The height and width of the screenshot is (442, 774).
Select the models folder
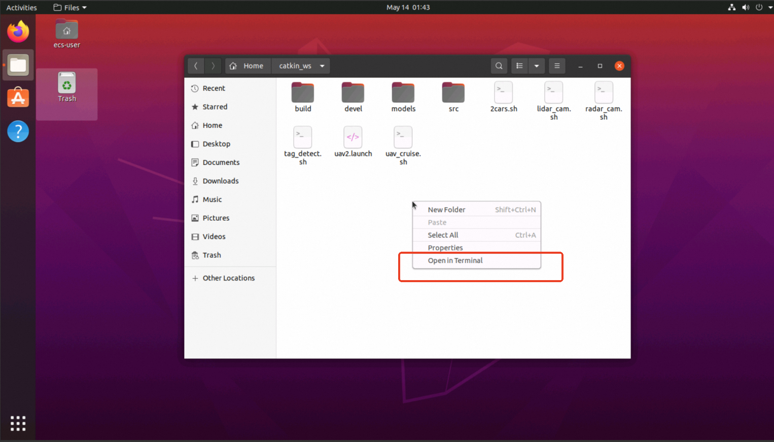pyautogui.click(x=403, y=97)
